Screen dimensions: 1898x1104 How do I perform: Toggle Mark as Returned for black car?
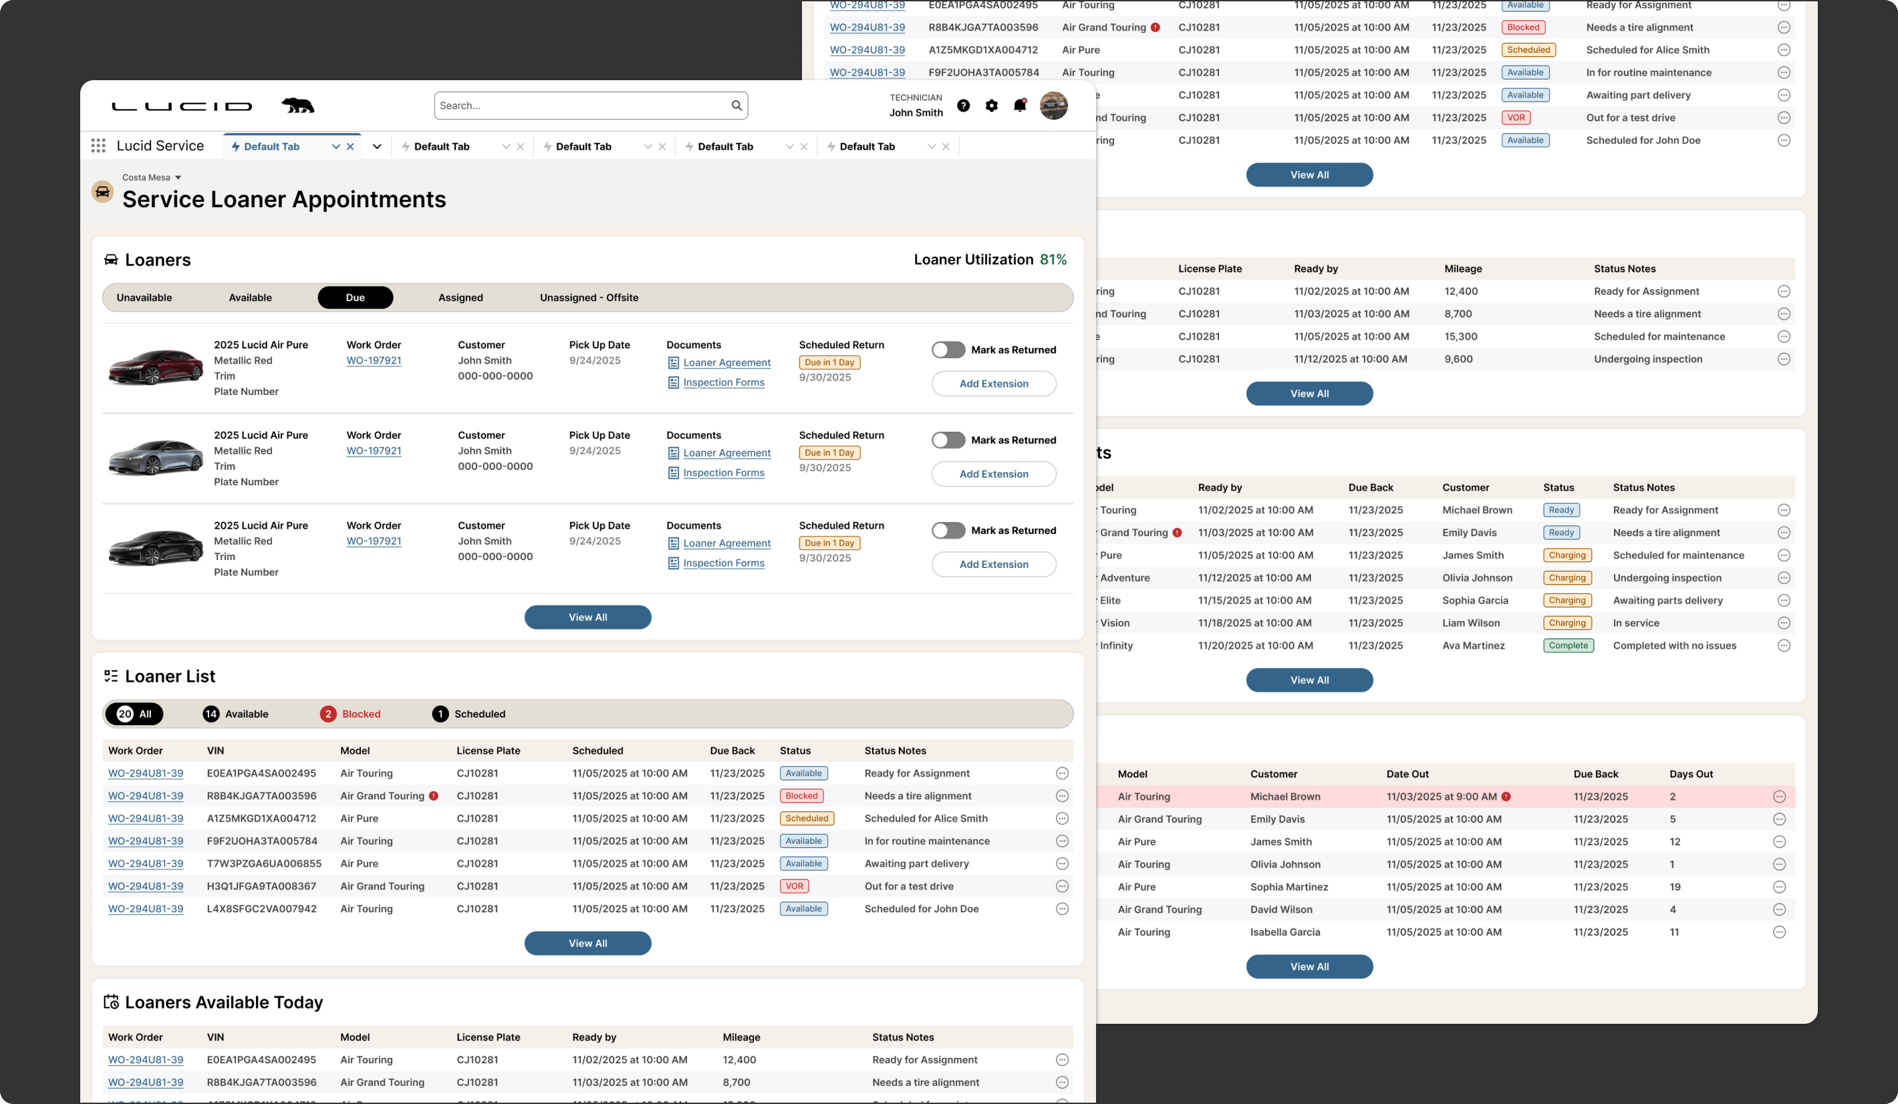(948, 530)
